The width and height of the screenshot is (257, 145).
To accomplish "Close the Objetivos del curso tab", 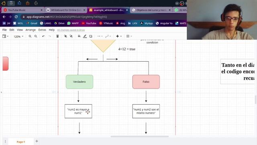I will coord(169,10).
